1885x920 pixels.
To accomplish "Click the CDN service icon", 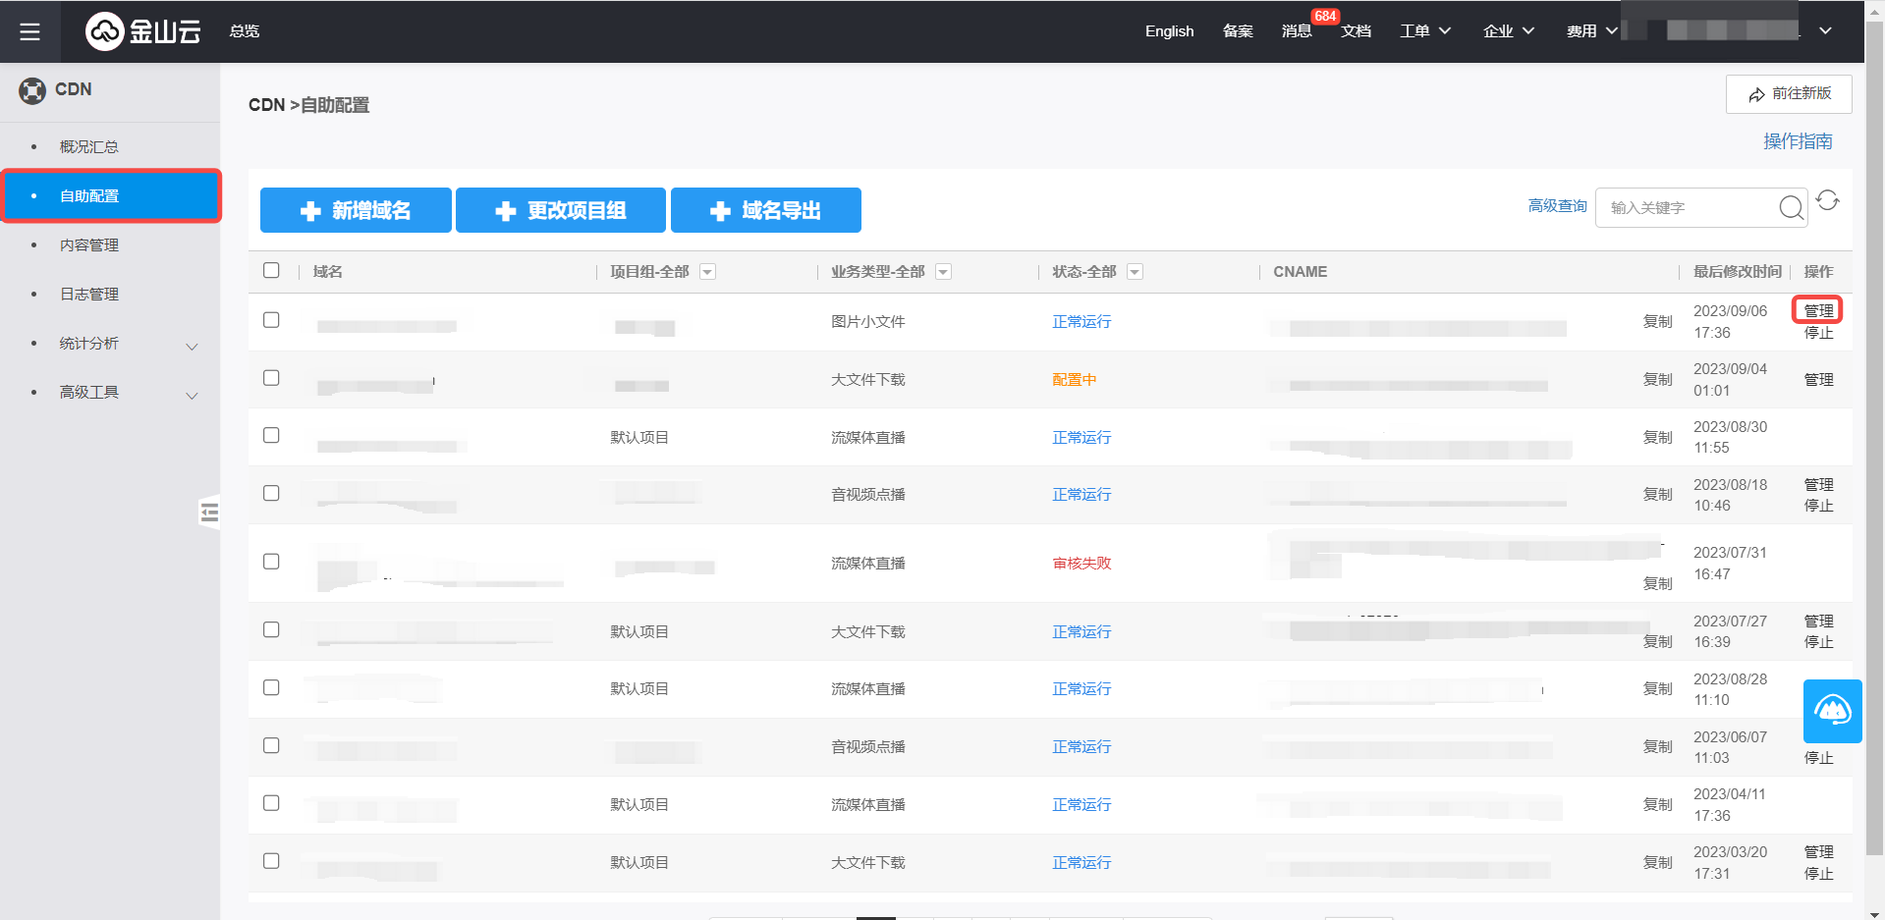I will click(32, 90).
